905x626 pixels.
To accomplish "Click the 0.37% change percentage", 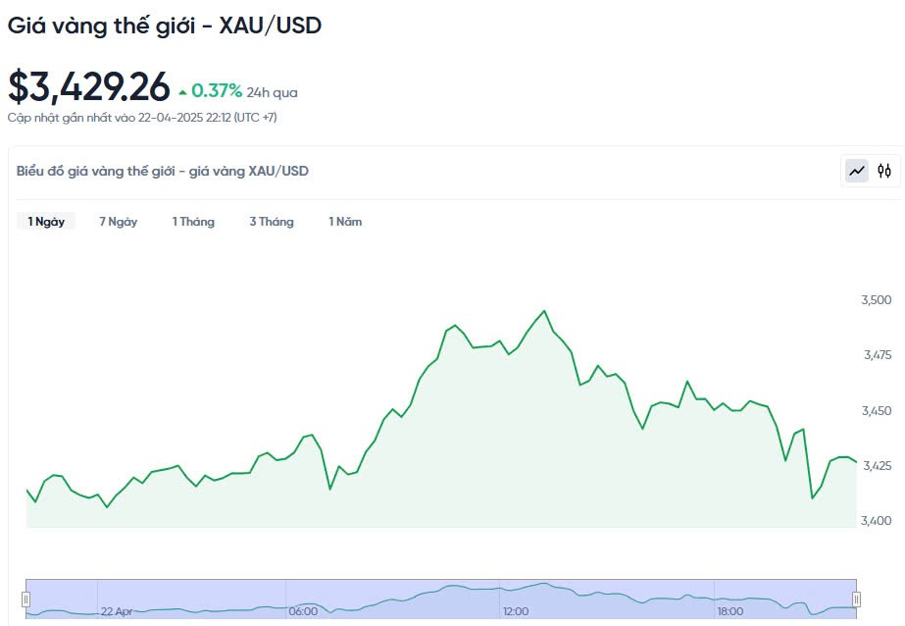I will tap(217, 91).
